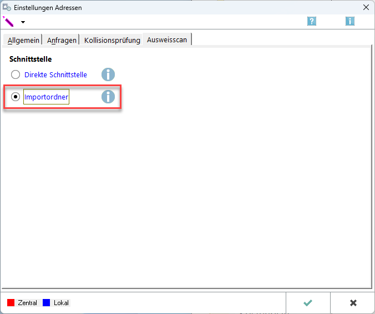Click the info icon in the top toolbar

point(349,21)
